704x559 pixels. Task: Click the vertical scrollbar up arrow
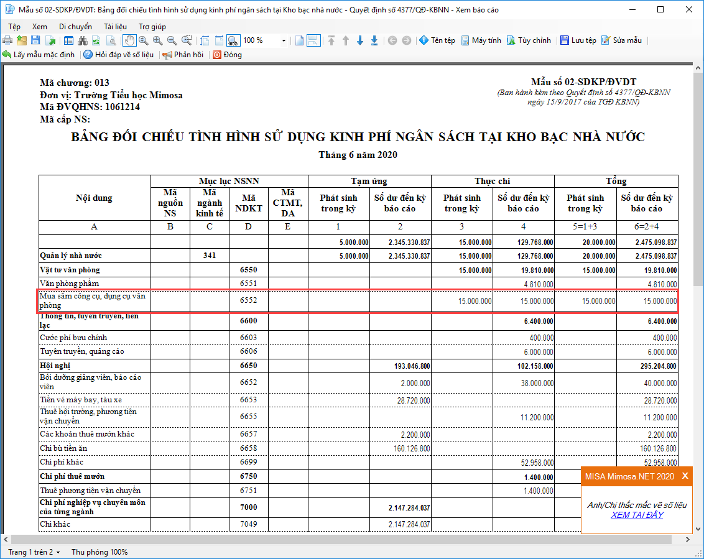point(698,68)
